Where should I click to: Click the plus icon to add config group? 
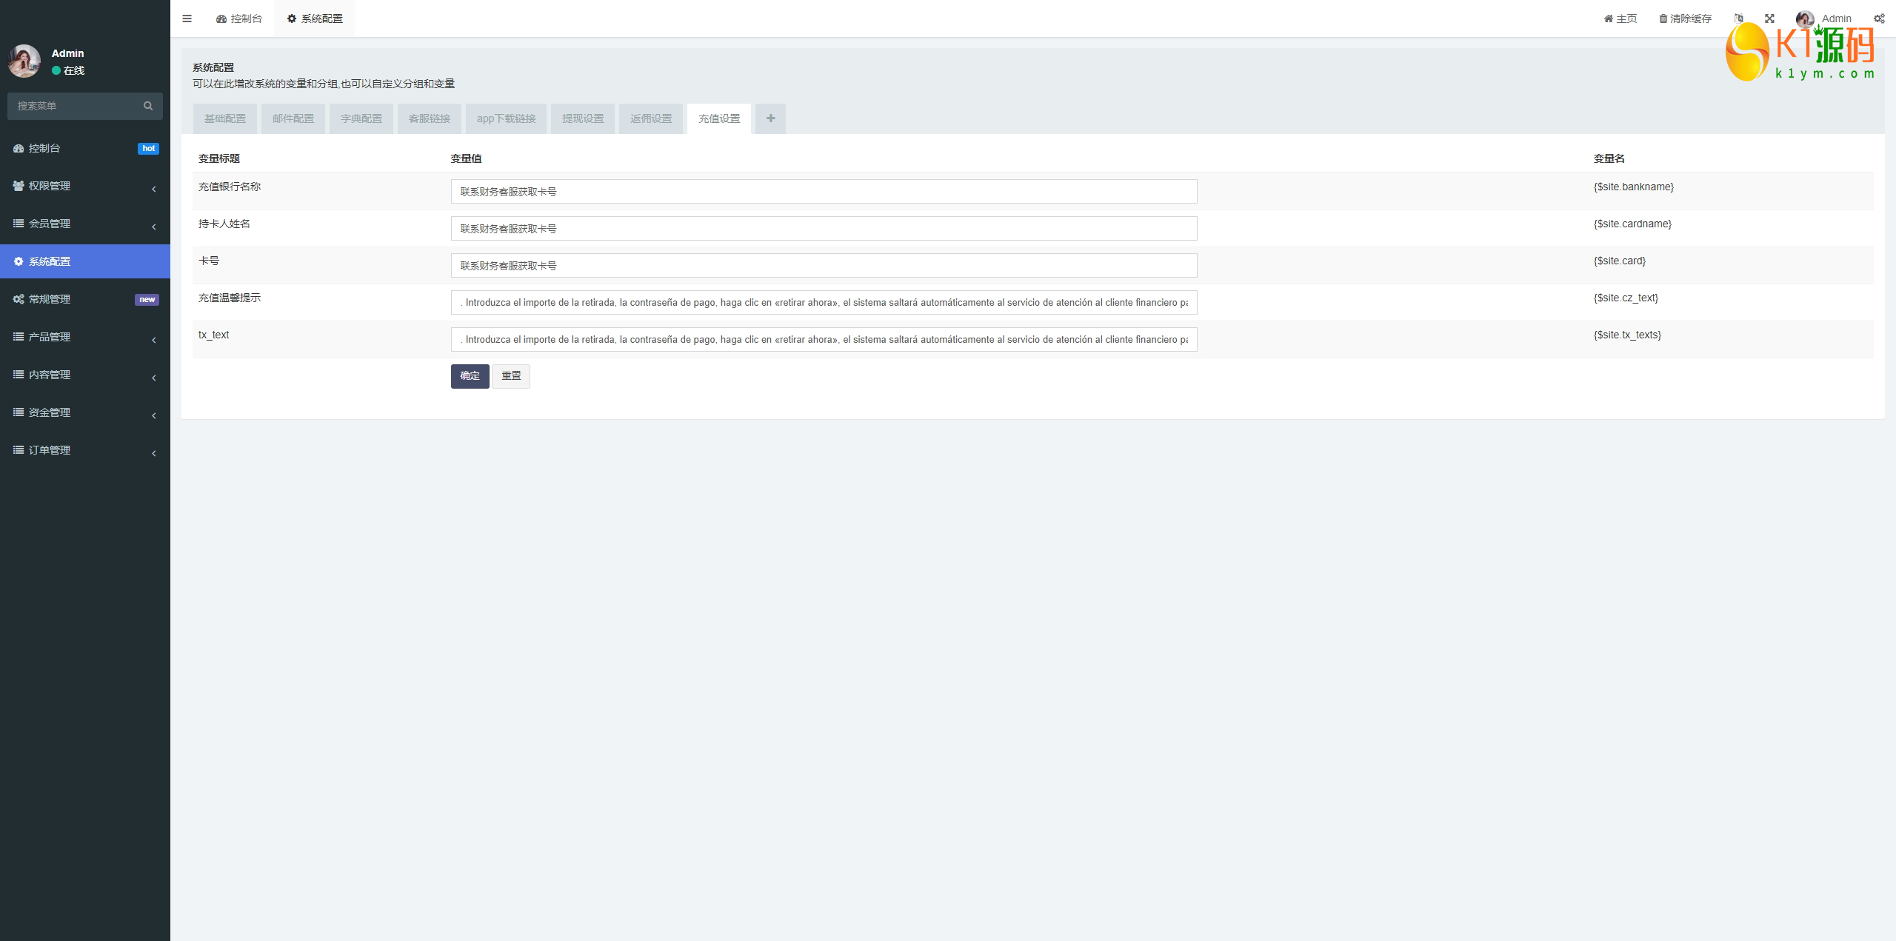[x=770, y=118]
